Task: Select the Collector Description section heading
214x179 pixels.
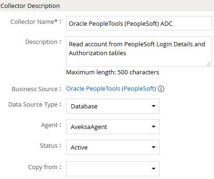Action: coord(30,6)
